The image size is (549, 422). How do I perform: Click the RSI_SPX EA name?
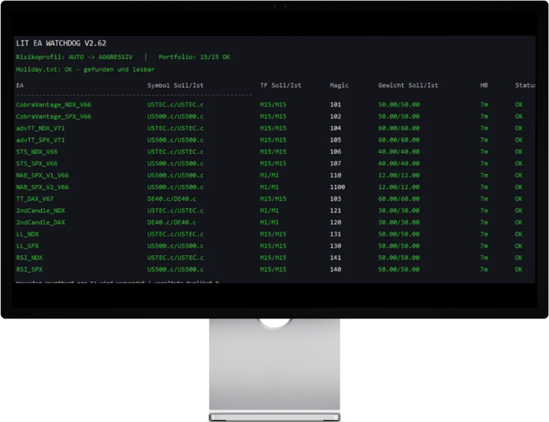point(29,270)
